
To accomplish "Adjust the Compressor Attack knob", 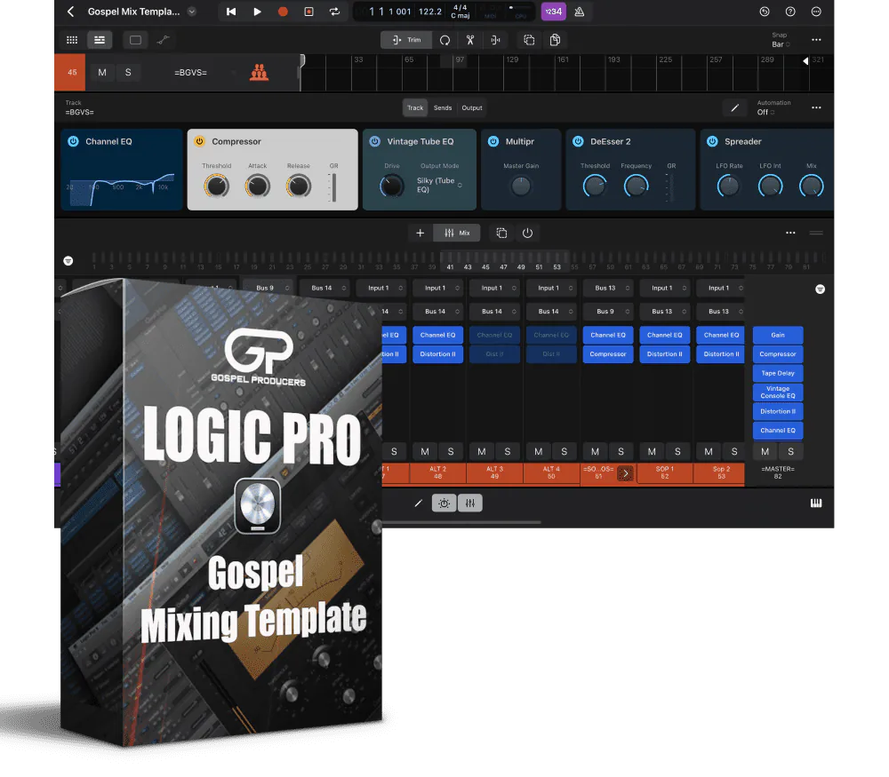I will coord(258,186).
